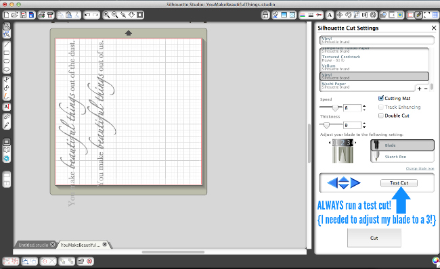Open the Fill Gradient panel icon
The height and width of the screenshot is (269, 440).
pos(284,15)
